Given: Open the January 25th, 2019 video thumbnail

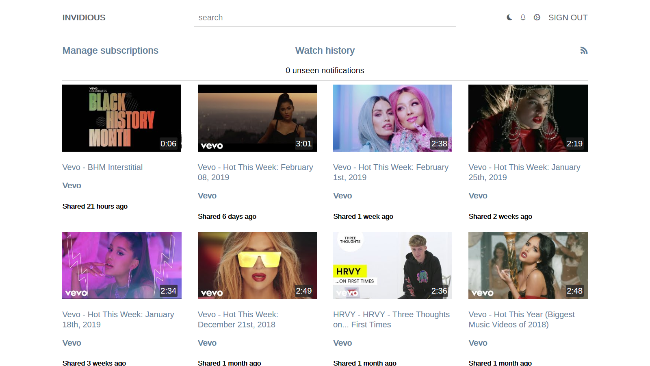Looking at the screenshot, I should [528, 118].
